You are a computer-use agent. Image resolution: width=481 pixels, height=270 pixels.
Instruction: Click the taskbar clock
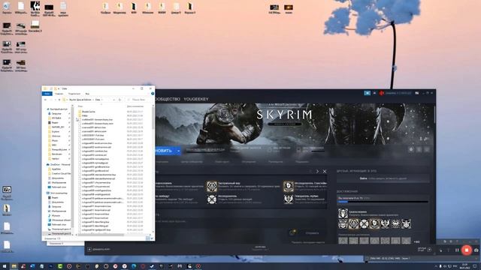coord(464,266)
